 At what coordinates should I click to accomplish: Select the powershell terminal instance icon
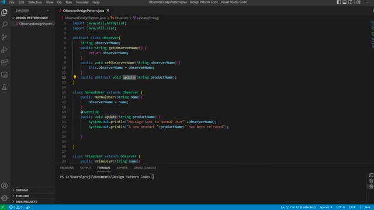(x=371, y=175)
